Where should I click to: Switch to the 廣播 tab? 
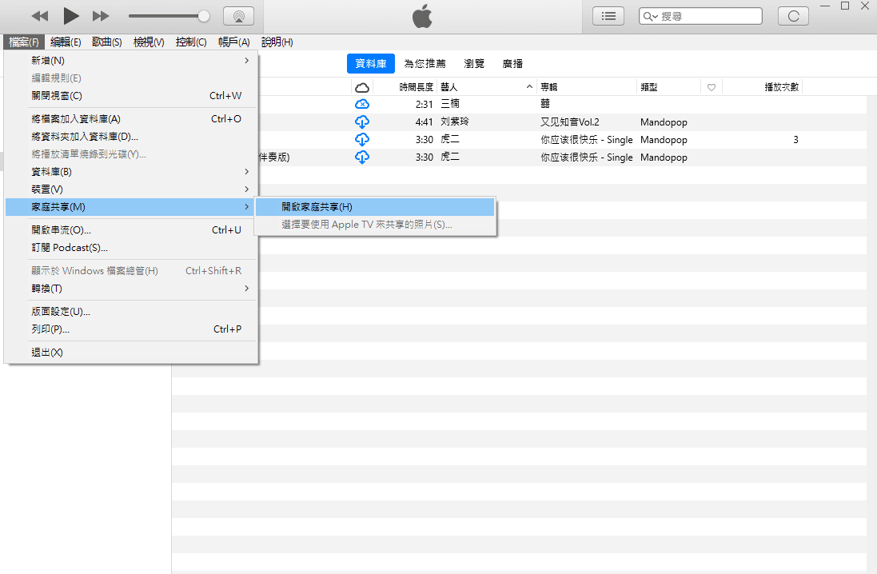512,64
